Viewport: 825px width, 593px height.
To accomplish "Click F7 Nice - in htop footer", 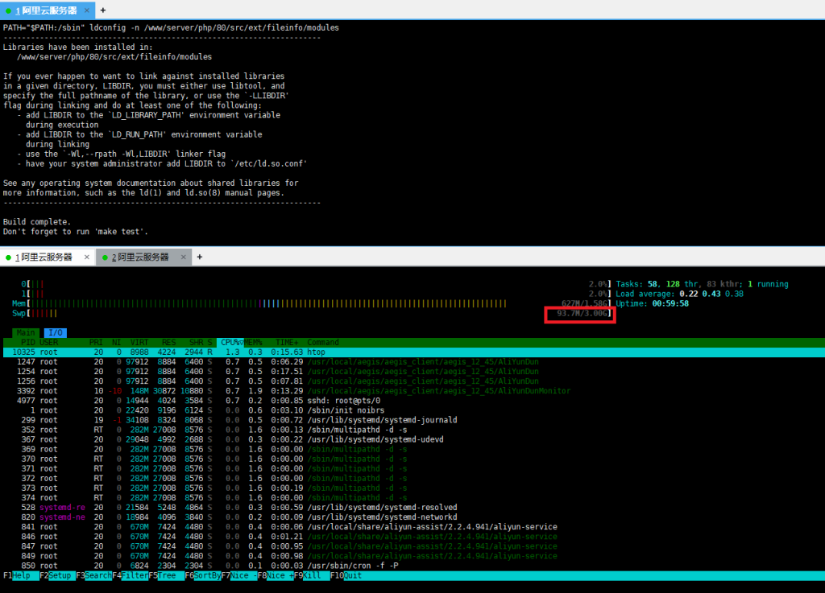I will pyautogui.click(x=238, y=575).
